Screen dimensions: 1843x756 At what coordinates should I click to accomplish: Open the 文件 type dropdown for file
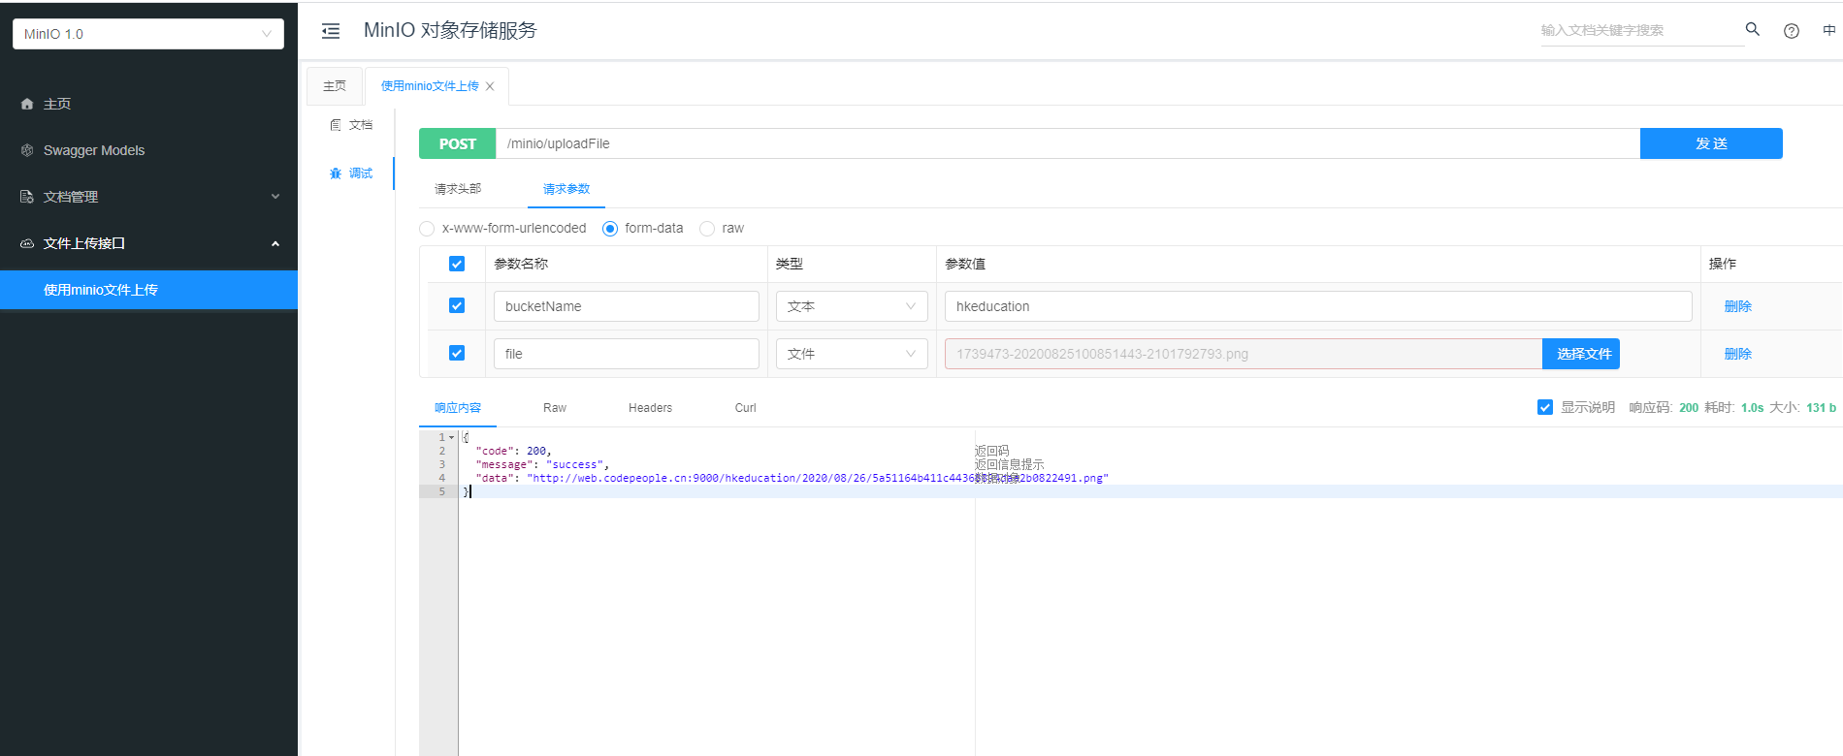click(x=852, y=354)
